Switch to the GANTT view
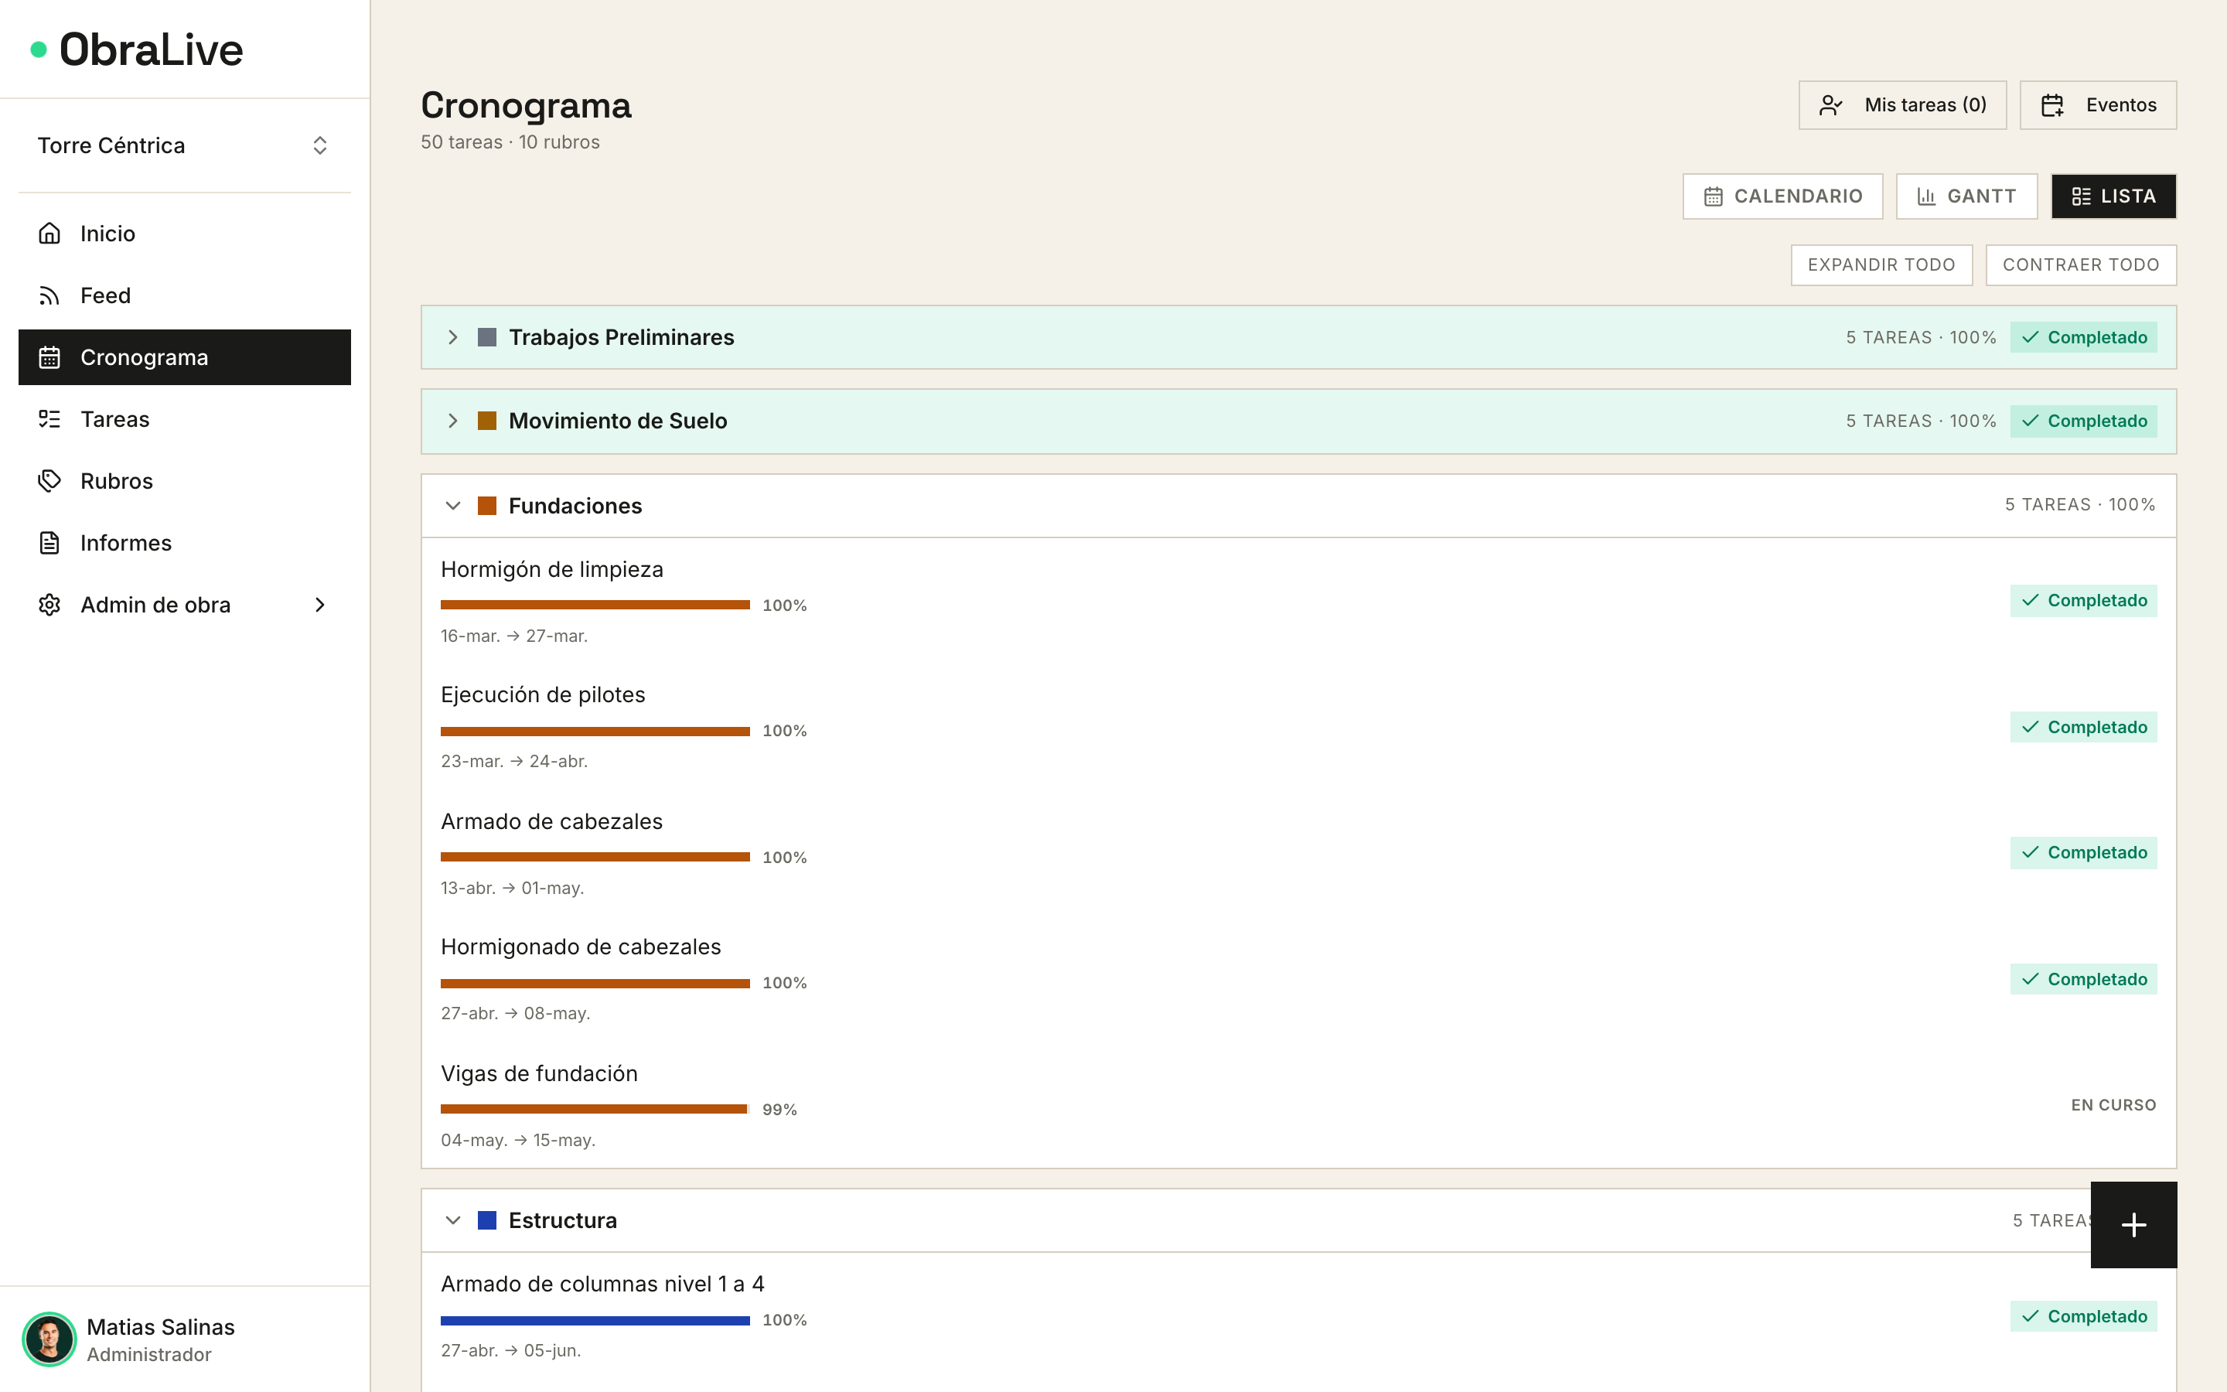The height and width of the screenshot is (1392, 2227). click(1966, 196)
